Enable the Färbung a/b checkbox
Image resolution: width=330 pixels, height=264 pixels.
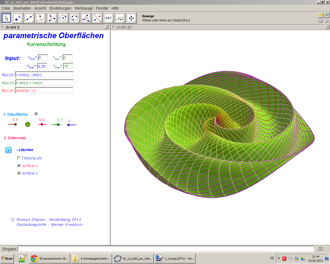[x=19, y=158]
